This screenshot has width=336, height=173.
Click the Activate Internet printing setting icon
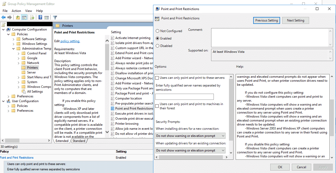pos(112,38)
